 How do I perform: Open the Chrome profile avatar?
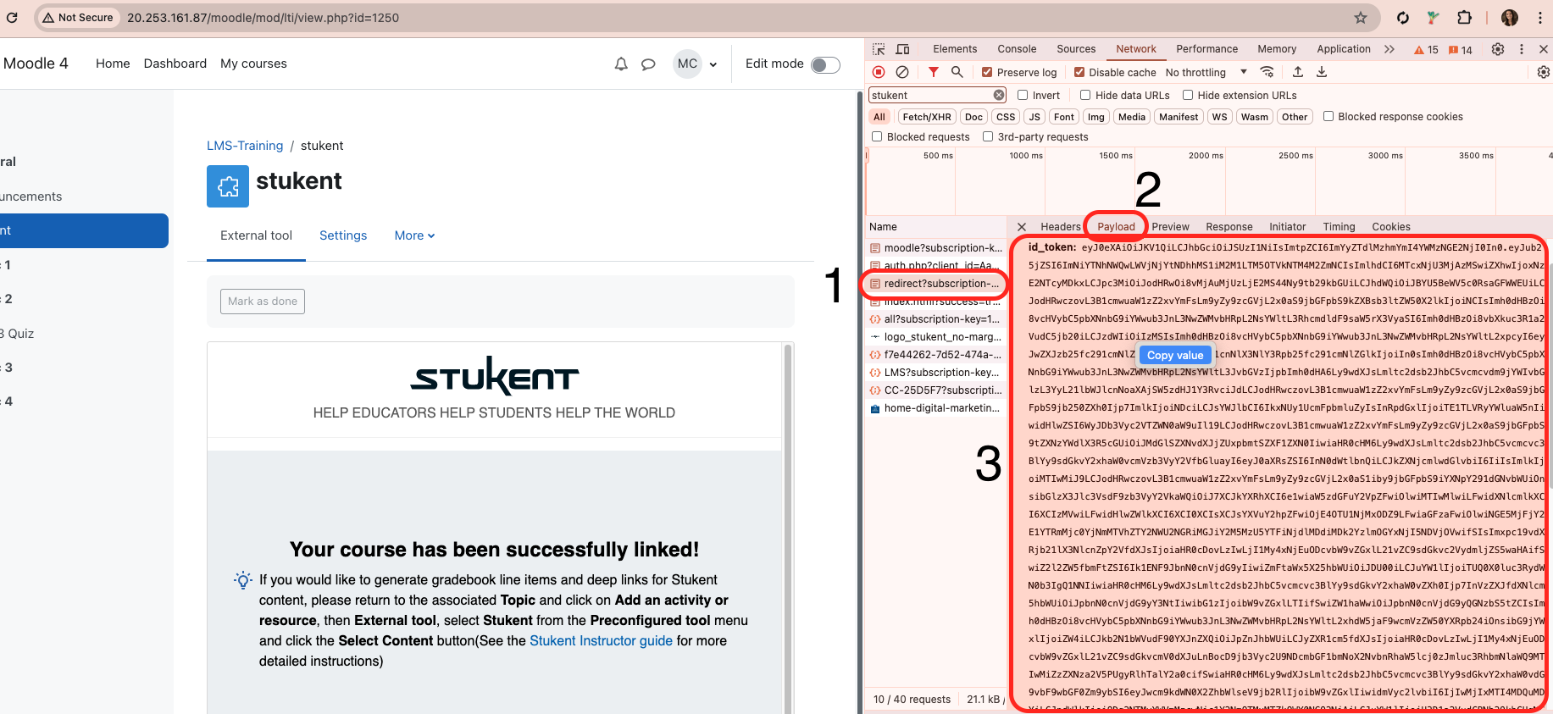coord(1510,18)
